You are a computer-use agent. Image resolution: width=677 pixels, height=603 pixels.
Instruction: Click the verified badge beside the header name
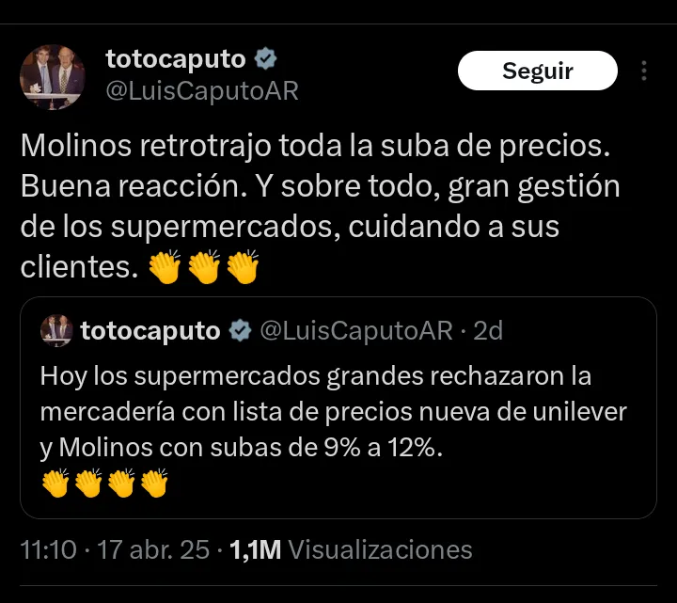tap(267, 59)
